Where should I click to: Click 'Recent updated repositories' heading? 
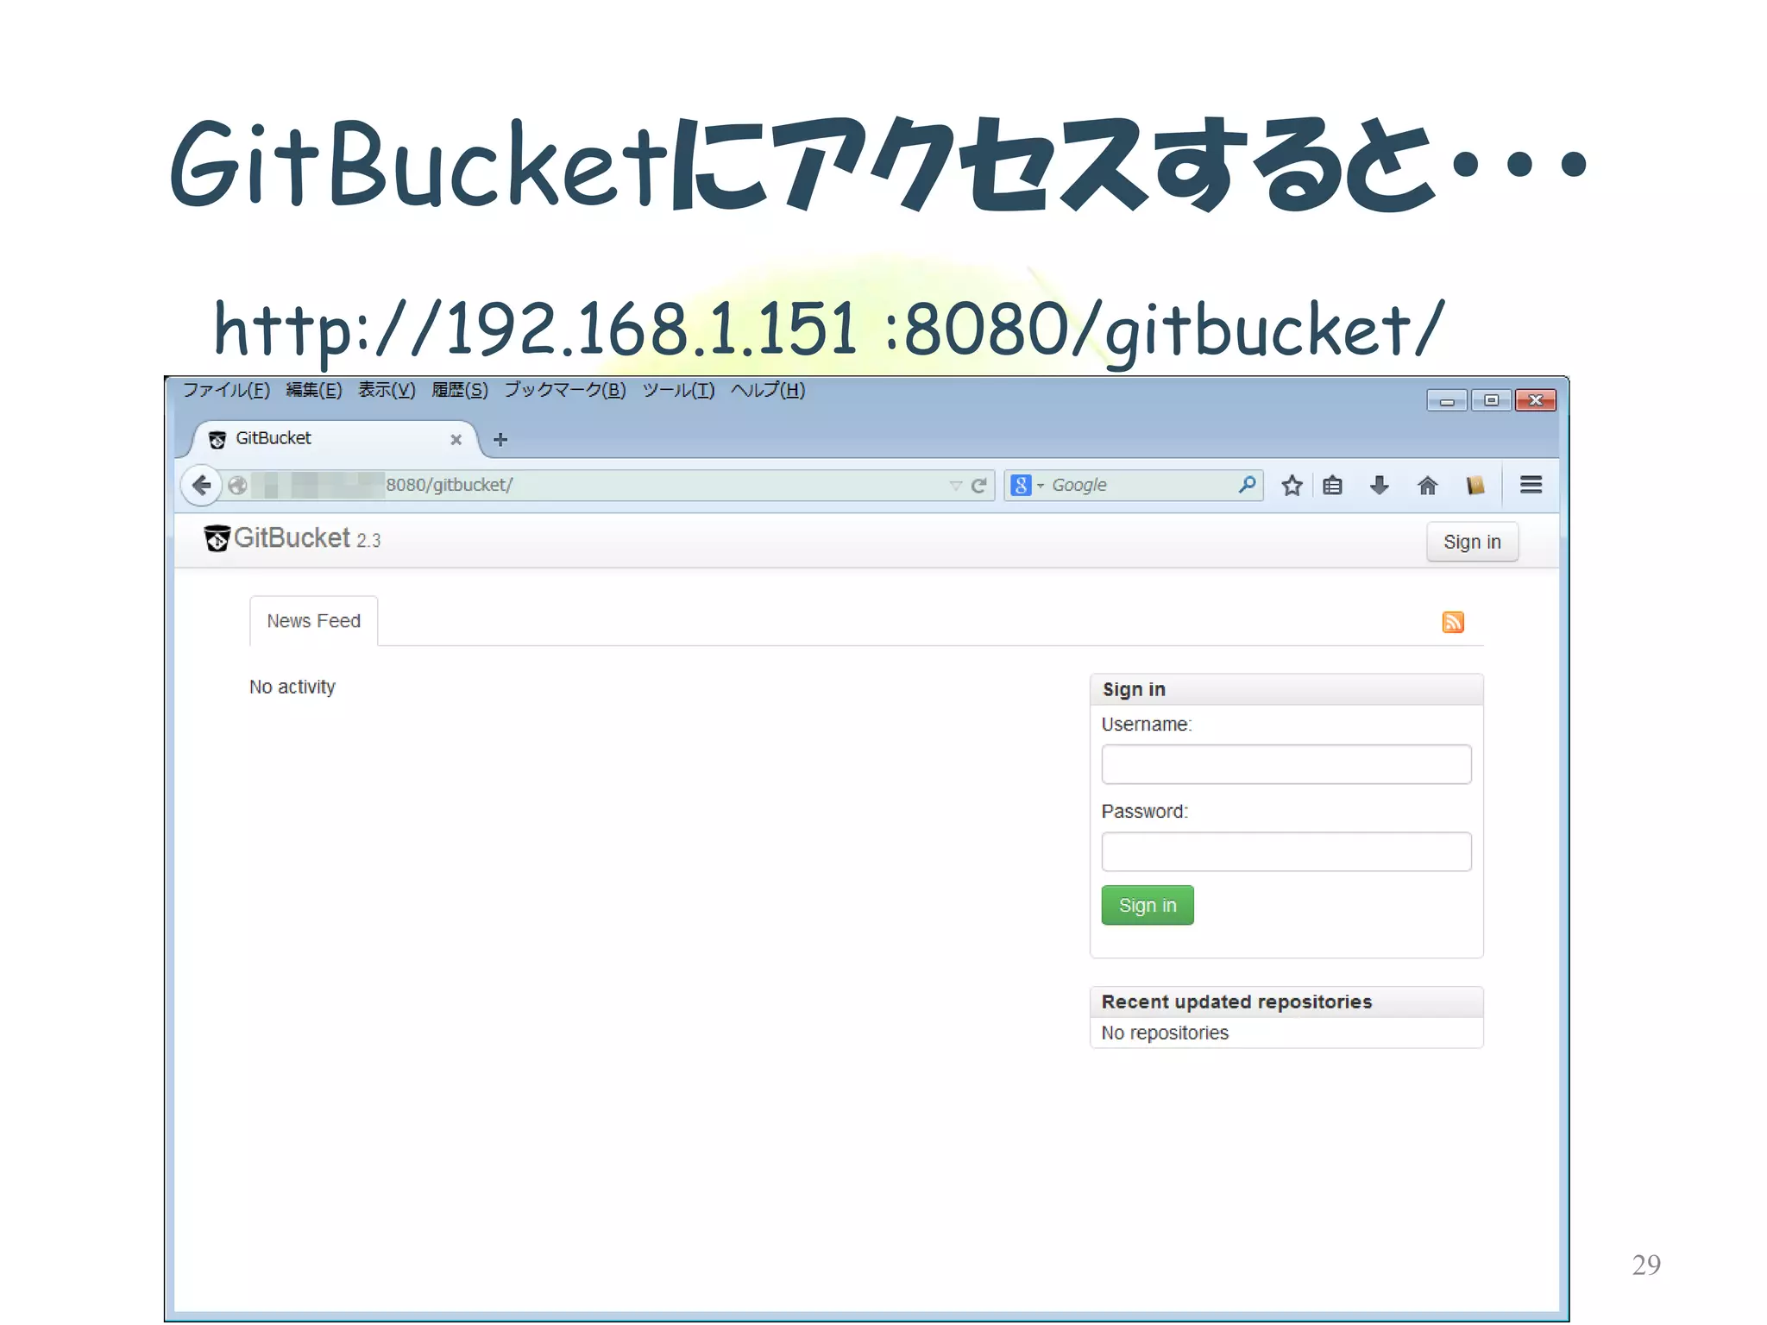pos(1236,1002)
